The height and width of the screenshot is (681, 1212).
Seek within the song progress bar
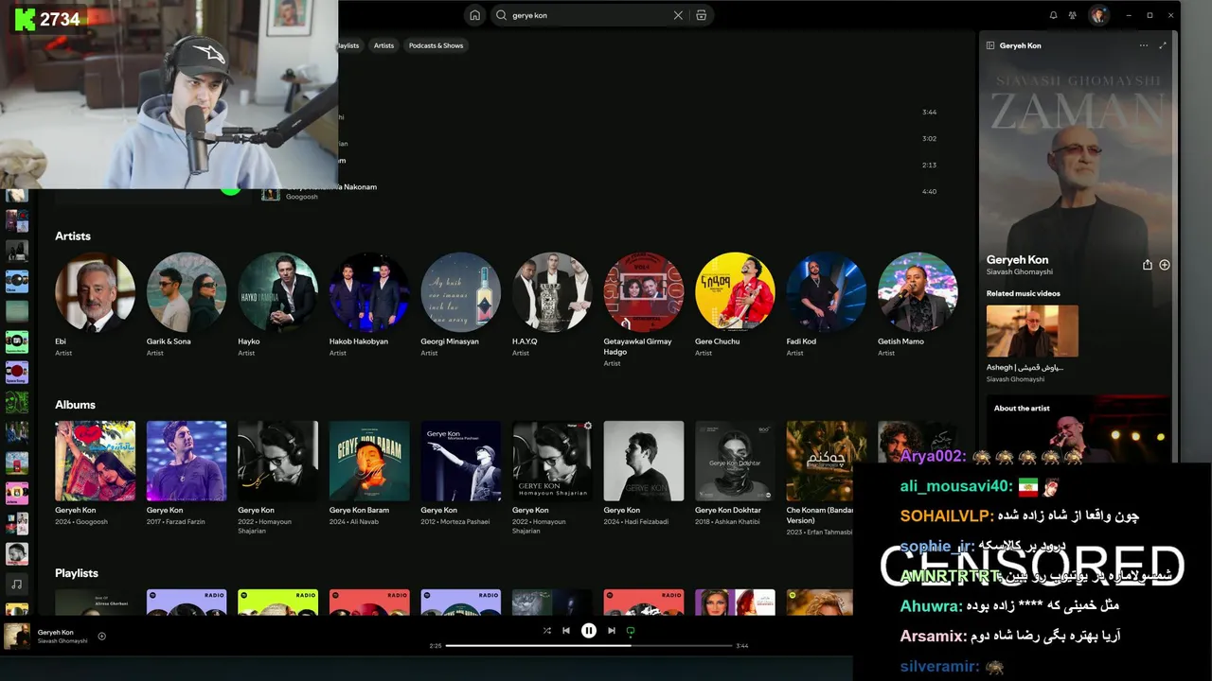(589, 646)
